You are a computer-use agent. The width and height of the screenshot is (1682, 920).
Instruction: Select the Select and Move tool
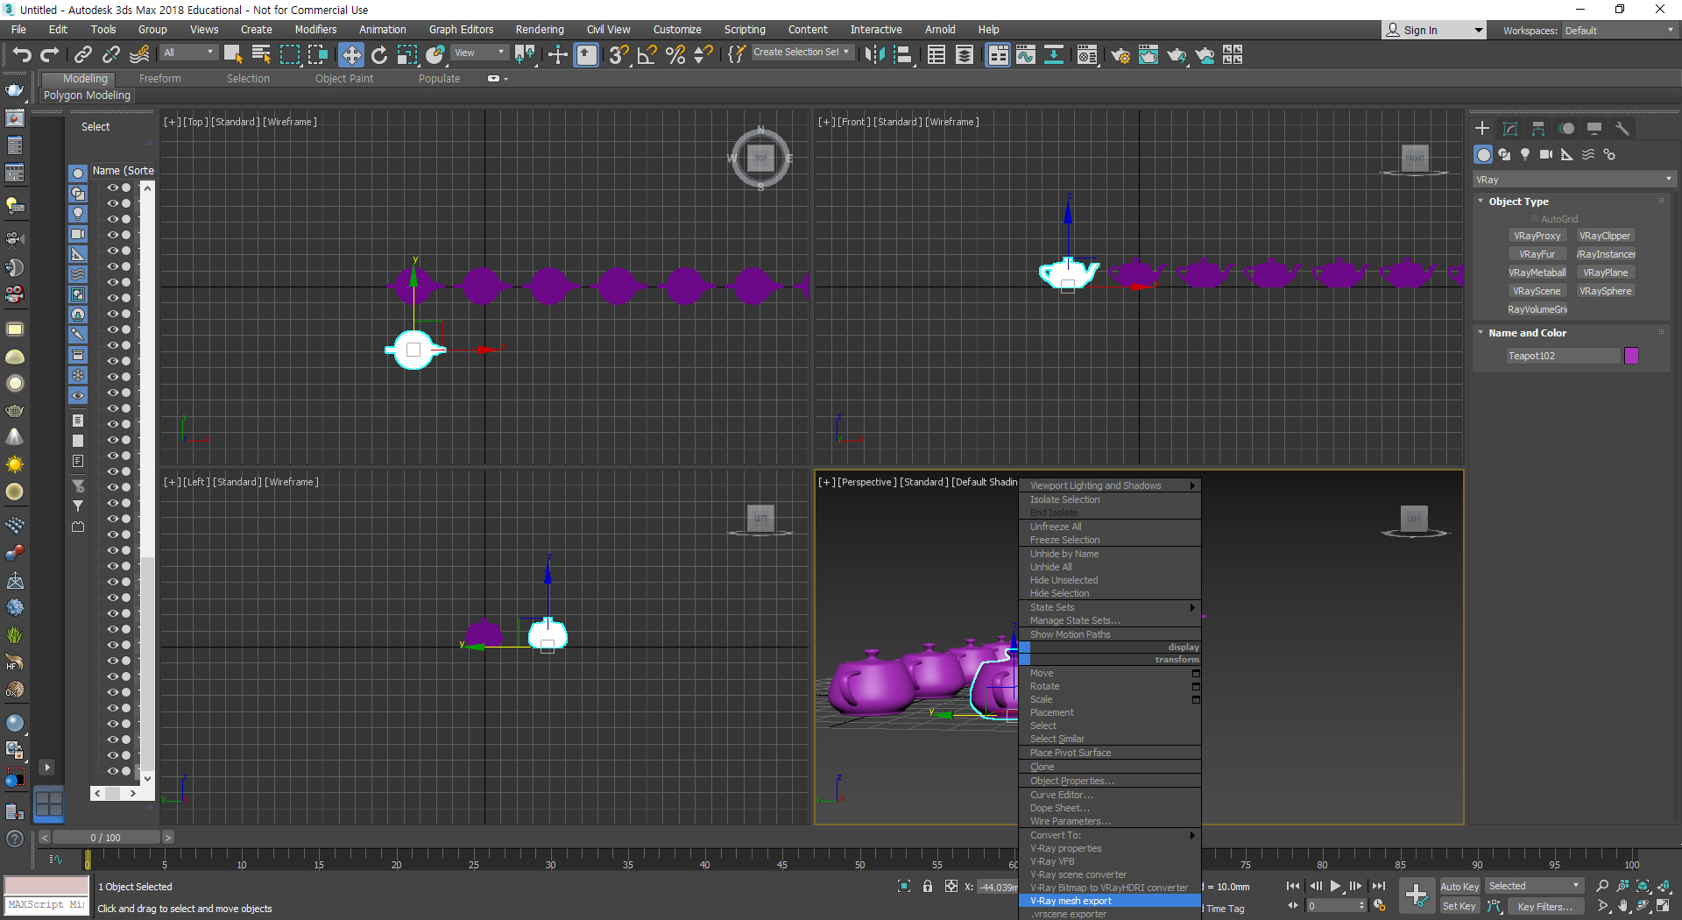pos(350,55)
